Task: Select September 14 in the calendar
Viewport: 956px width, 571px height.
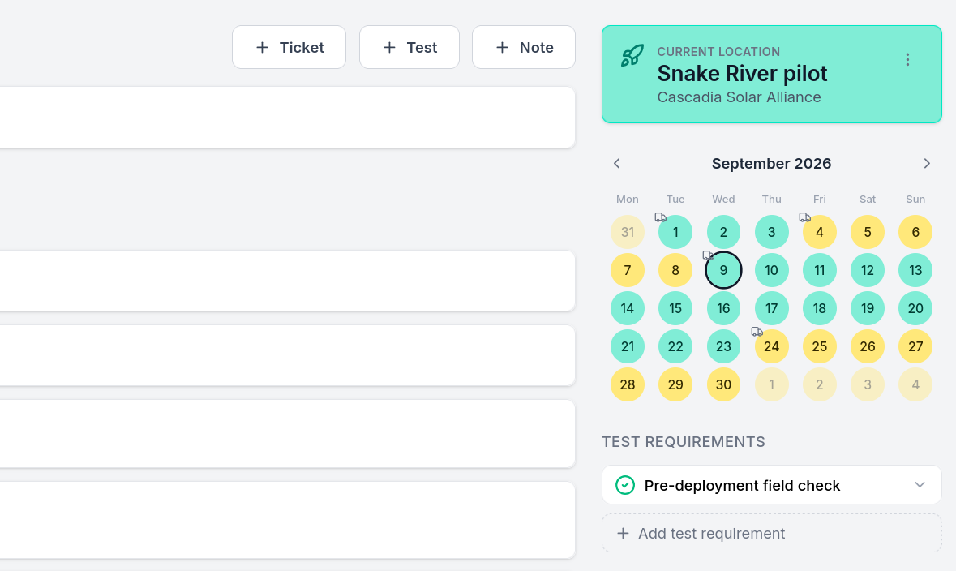Action: click(628, 308)
